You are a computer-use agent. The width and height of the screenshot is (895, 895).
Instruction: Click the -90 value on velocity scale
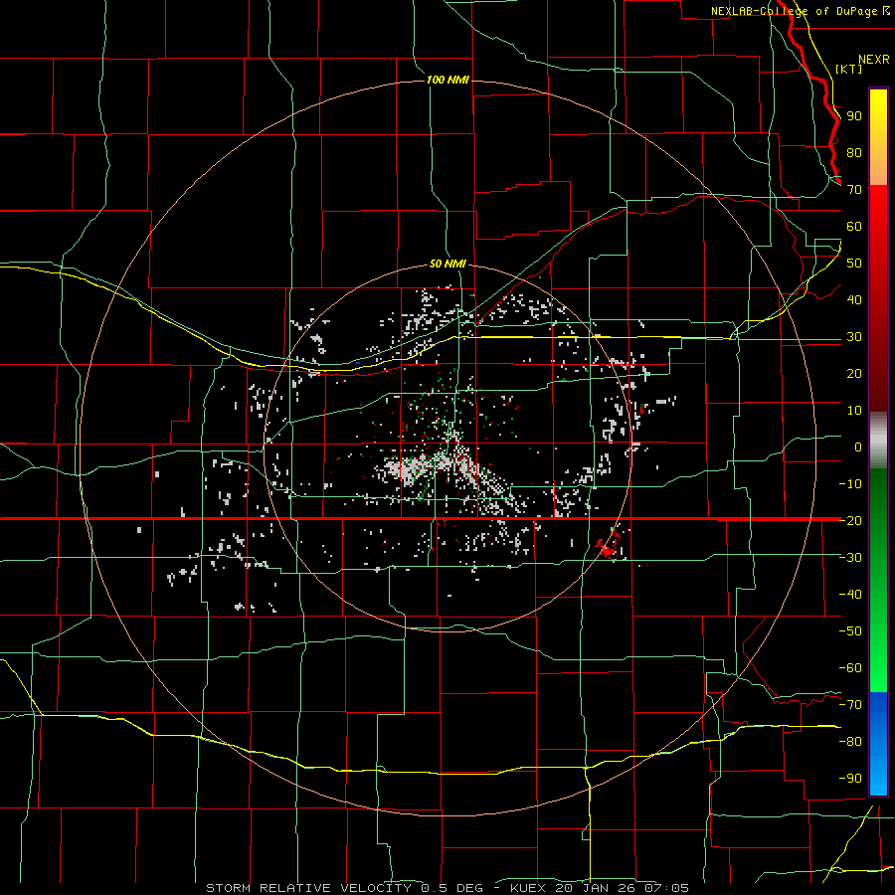(x=850, y=779)
